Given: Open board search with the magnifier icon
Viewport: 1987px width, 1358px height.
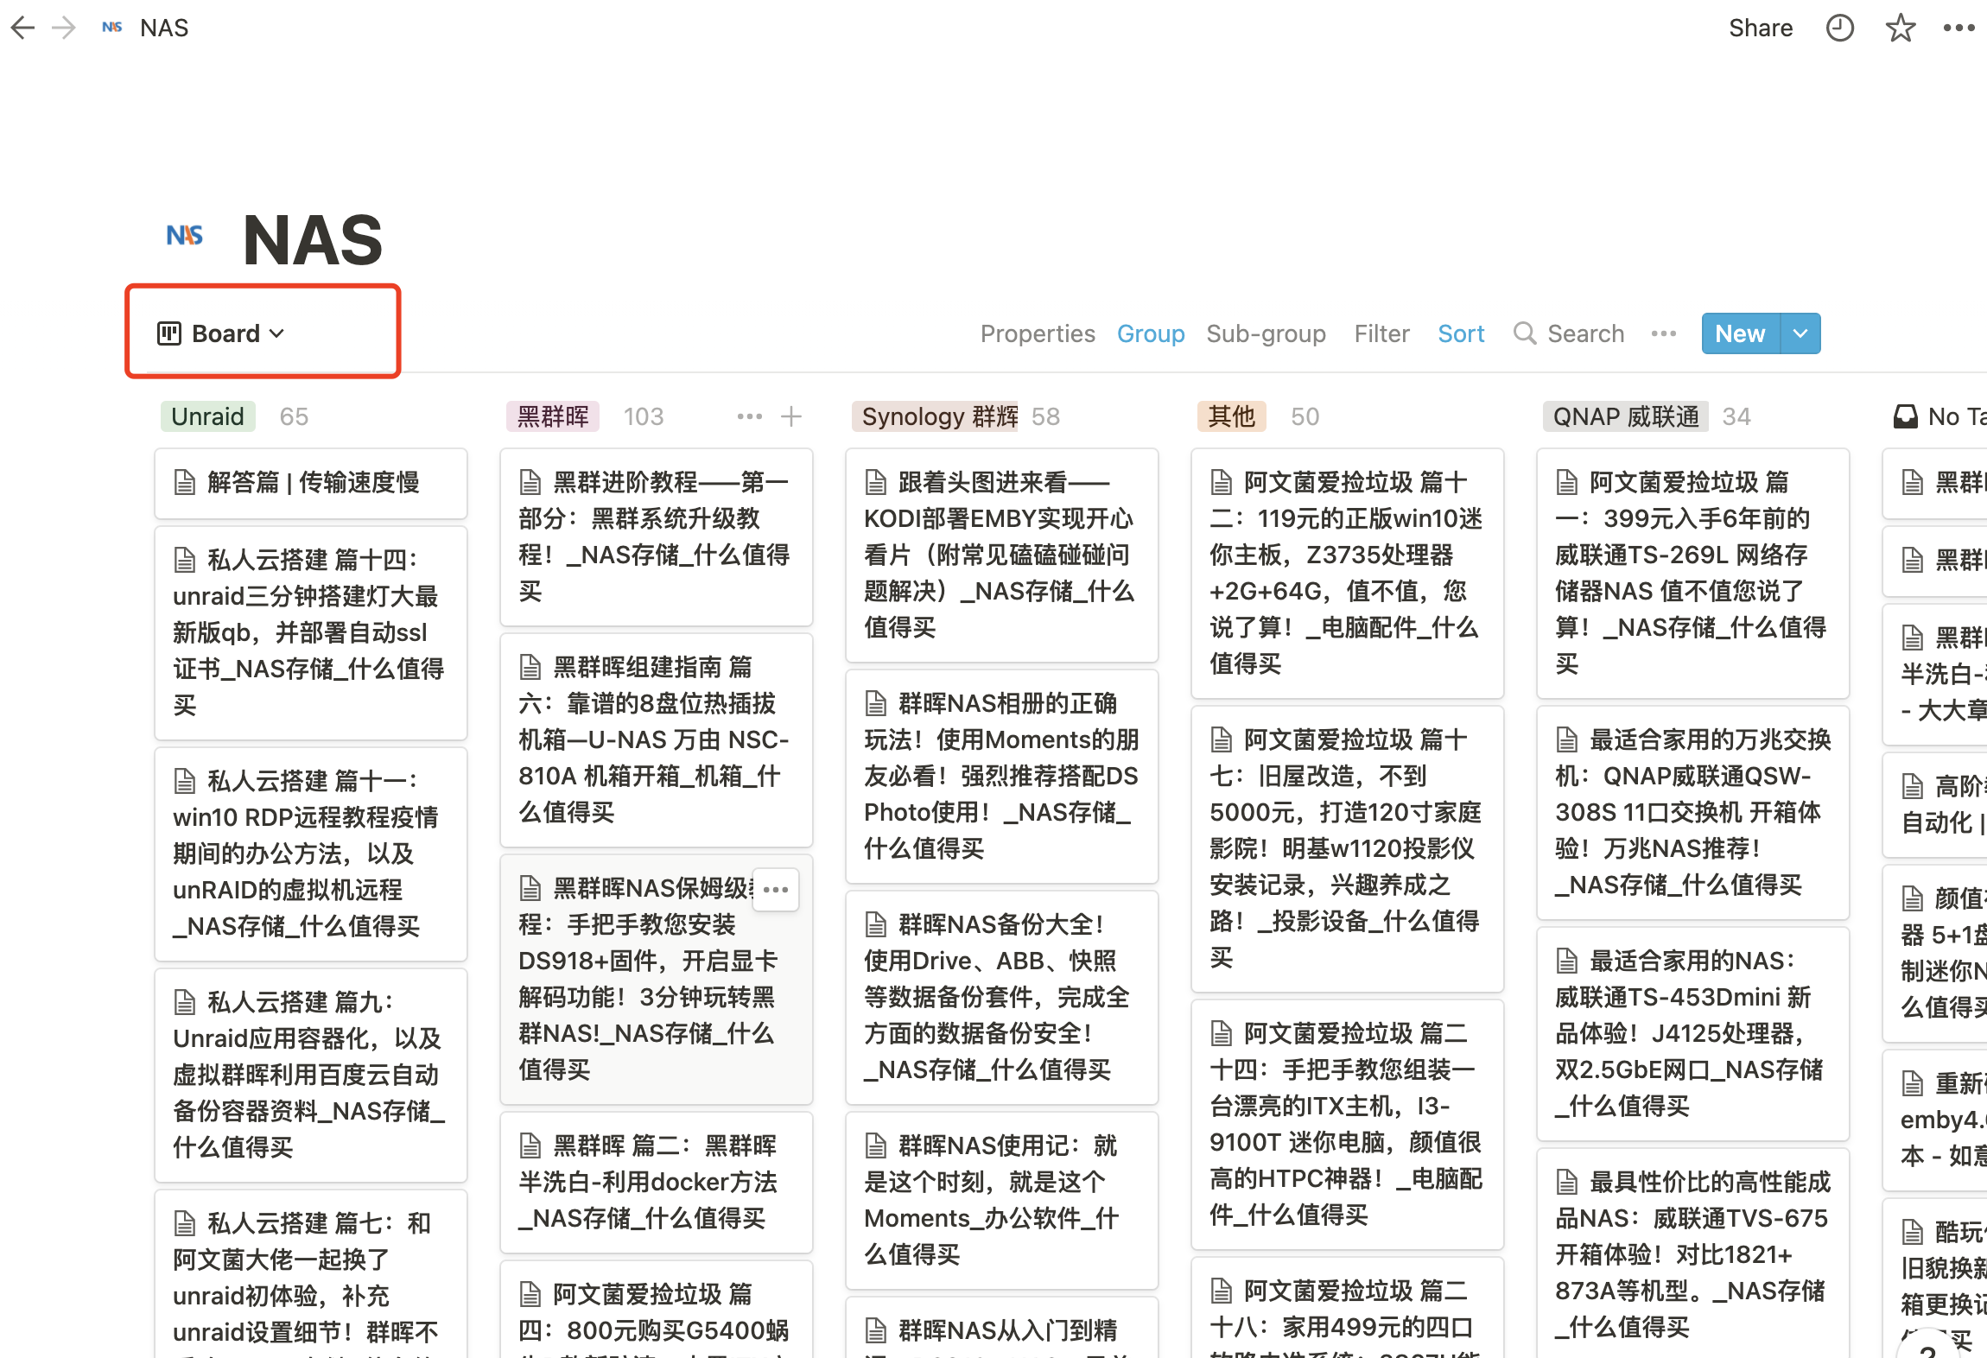Looking at the screenshot, I should pos(1524,333).
